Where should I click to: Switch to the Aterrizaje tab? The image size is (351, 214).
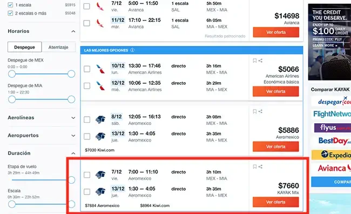point(58,47)
